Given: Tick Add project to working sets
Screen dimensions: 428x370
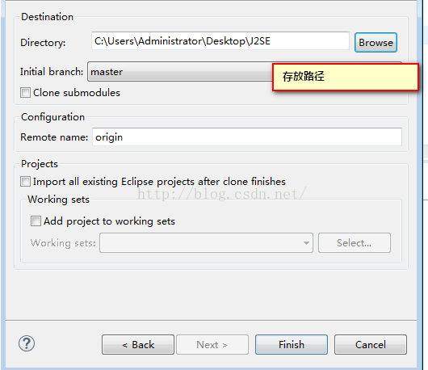Looking at the screenshot, I should click(x=36, y=221).
